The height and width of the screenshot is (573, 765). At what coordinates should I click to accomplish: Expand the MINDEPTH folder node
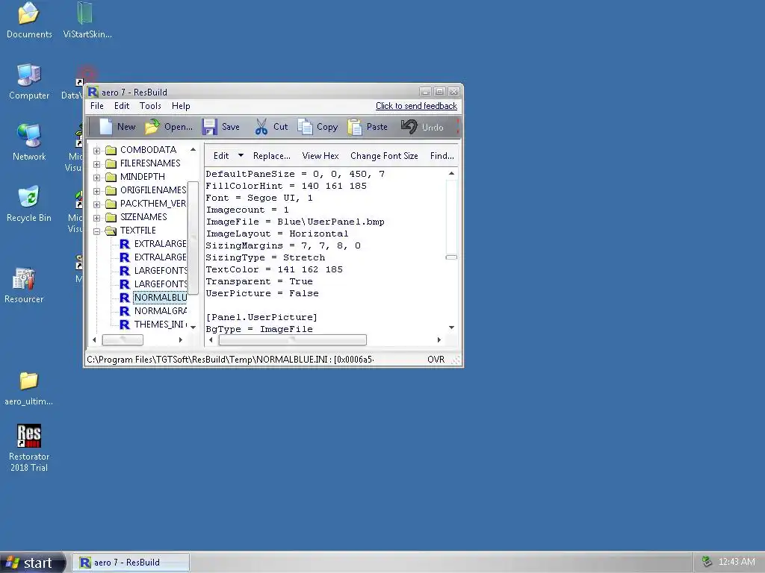(96, 178)
